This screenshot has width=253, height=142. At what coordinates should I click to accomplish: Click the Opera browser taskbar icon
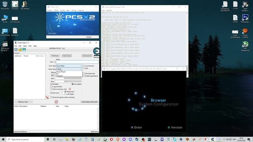tap(111, 139)
